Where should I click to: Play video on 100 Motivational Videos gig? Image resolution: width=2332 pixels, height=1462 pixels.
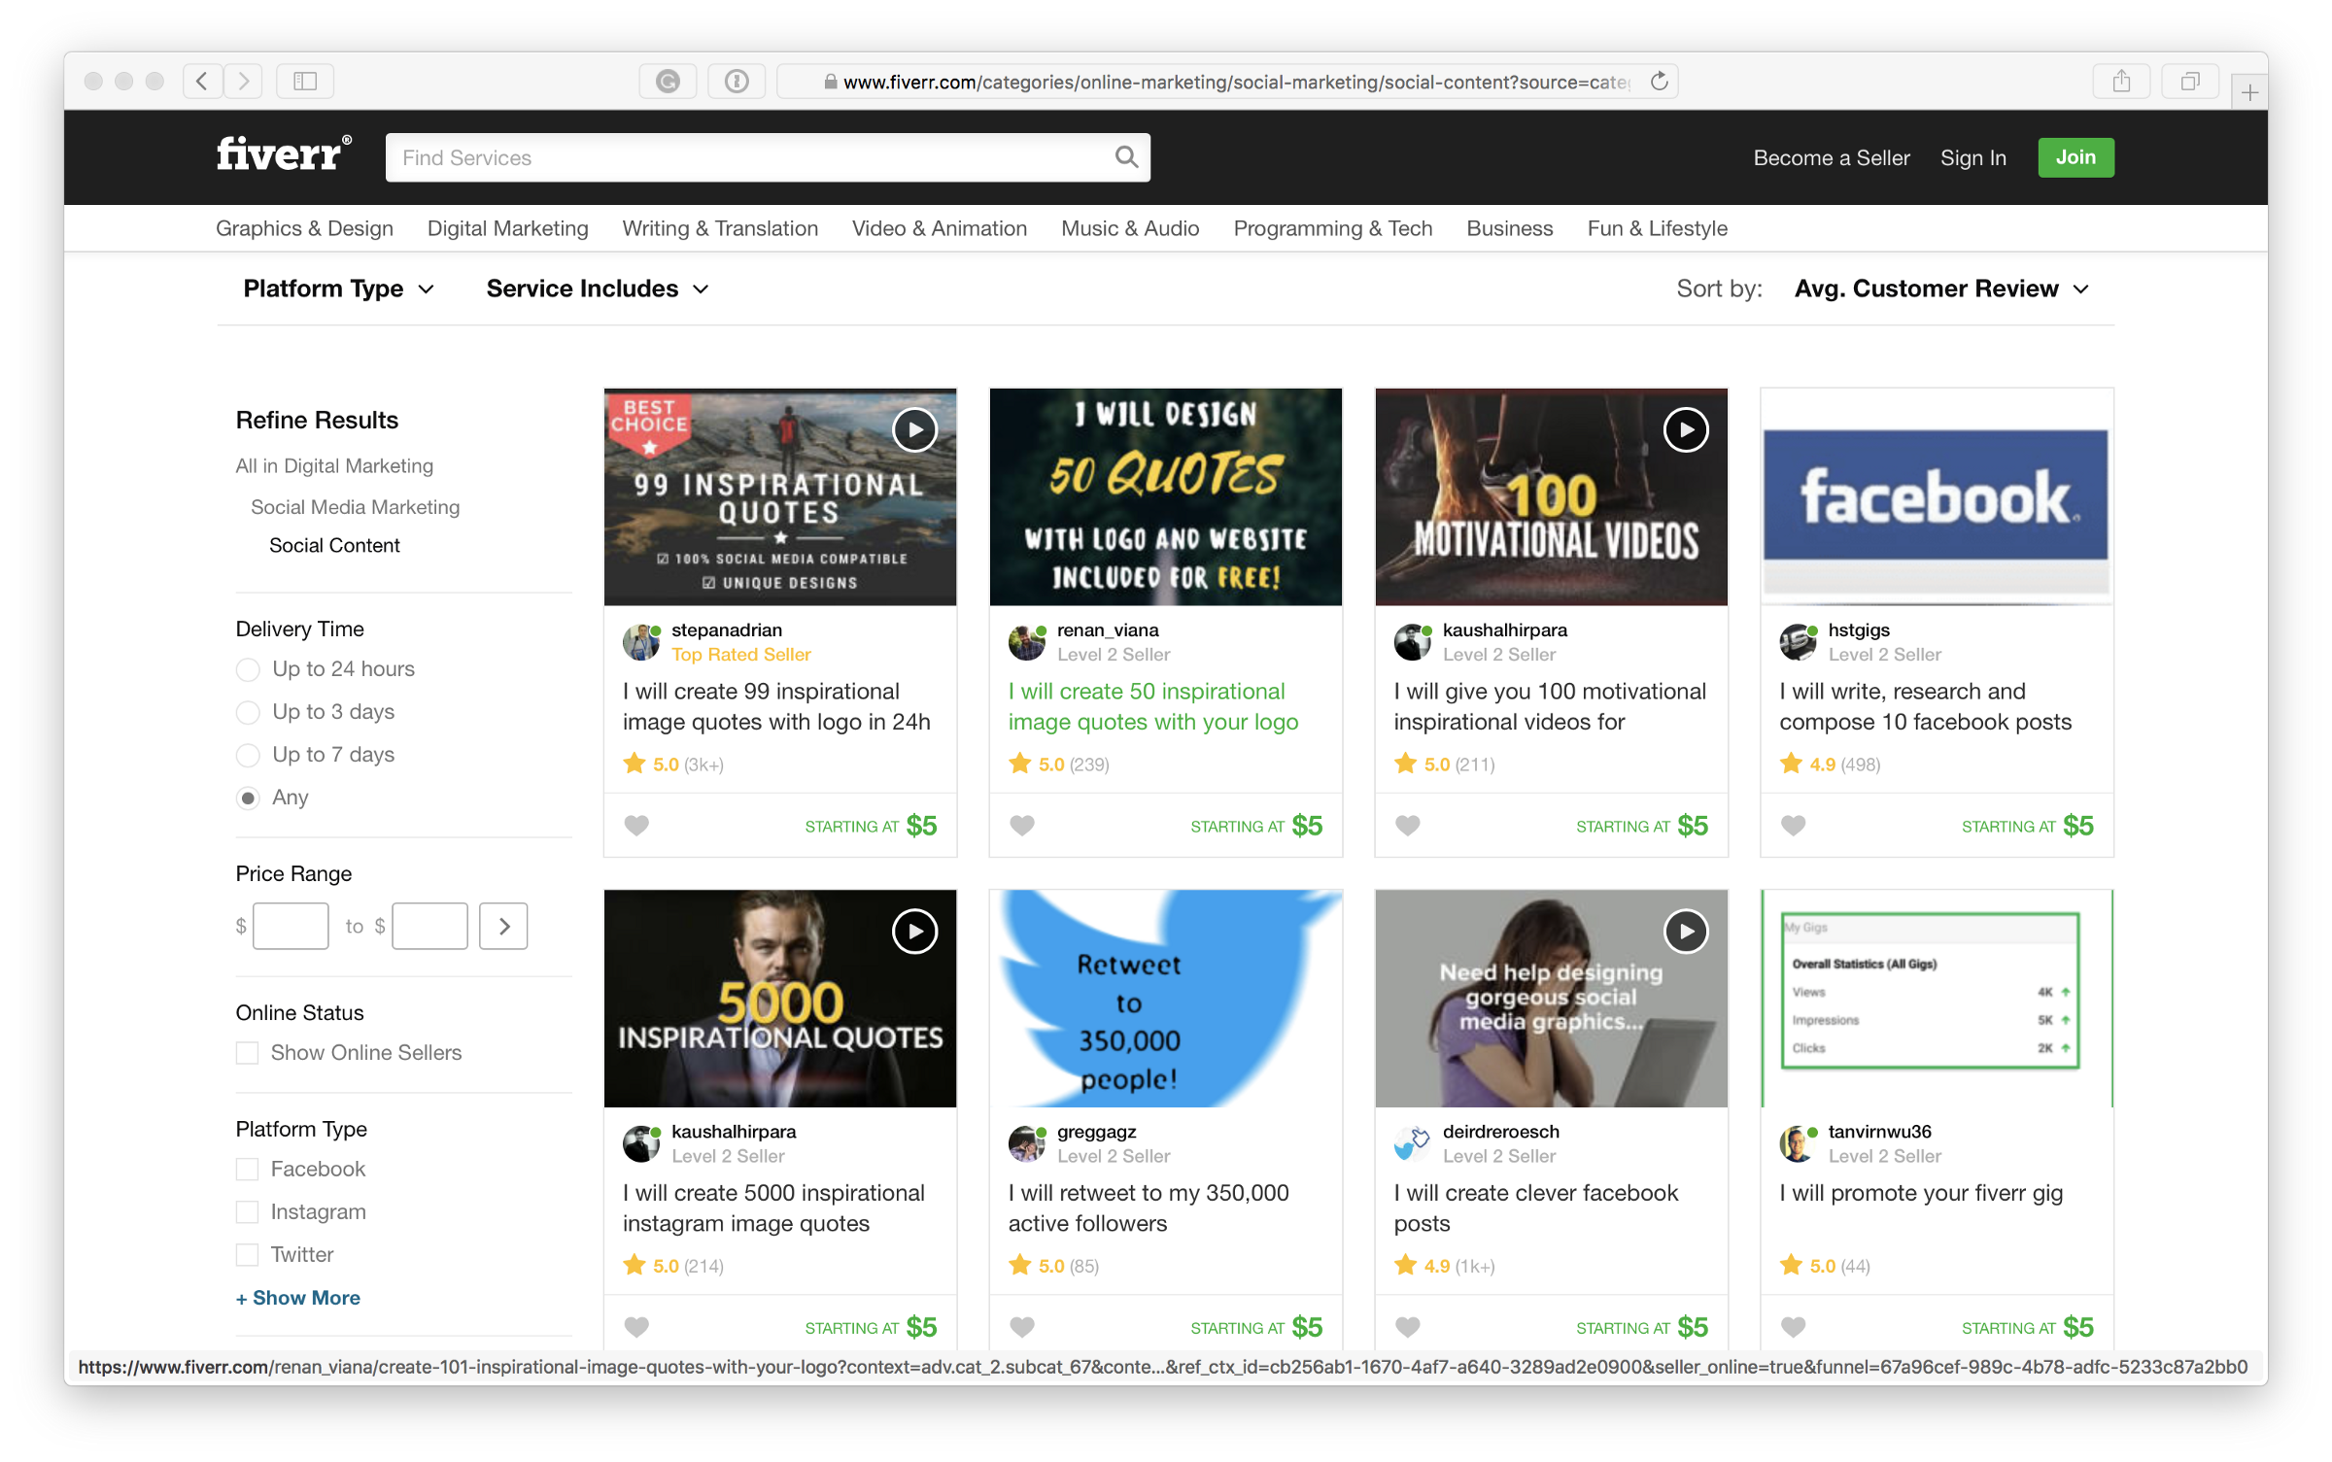pos(1685,430)
